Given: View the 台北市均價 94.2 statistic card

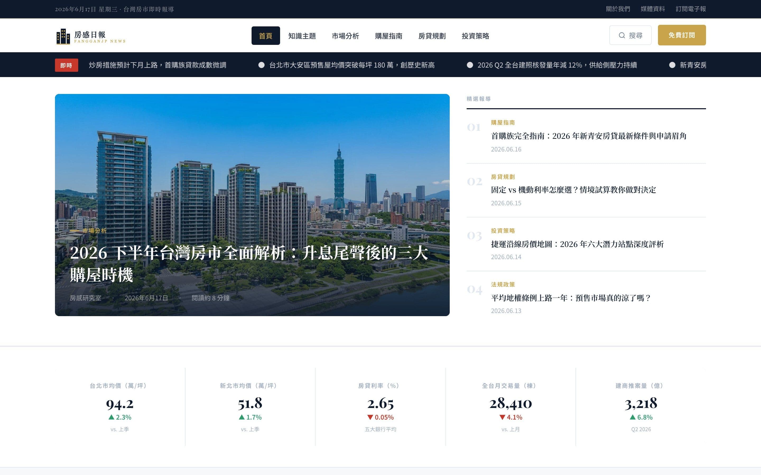Looking at the screenshot, I should click(120, 406).
